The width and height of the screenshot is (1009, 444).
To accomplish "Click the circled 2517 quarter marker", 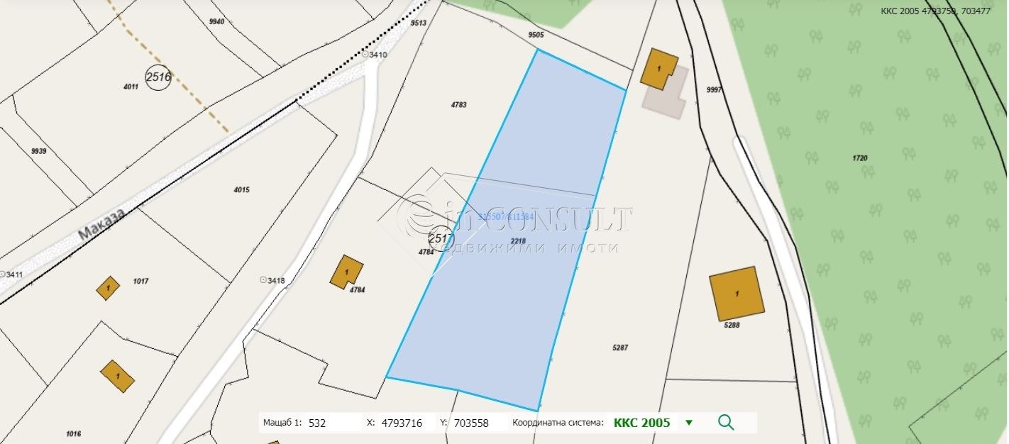I will click(x=441, y=239).
